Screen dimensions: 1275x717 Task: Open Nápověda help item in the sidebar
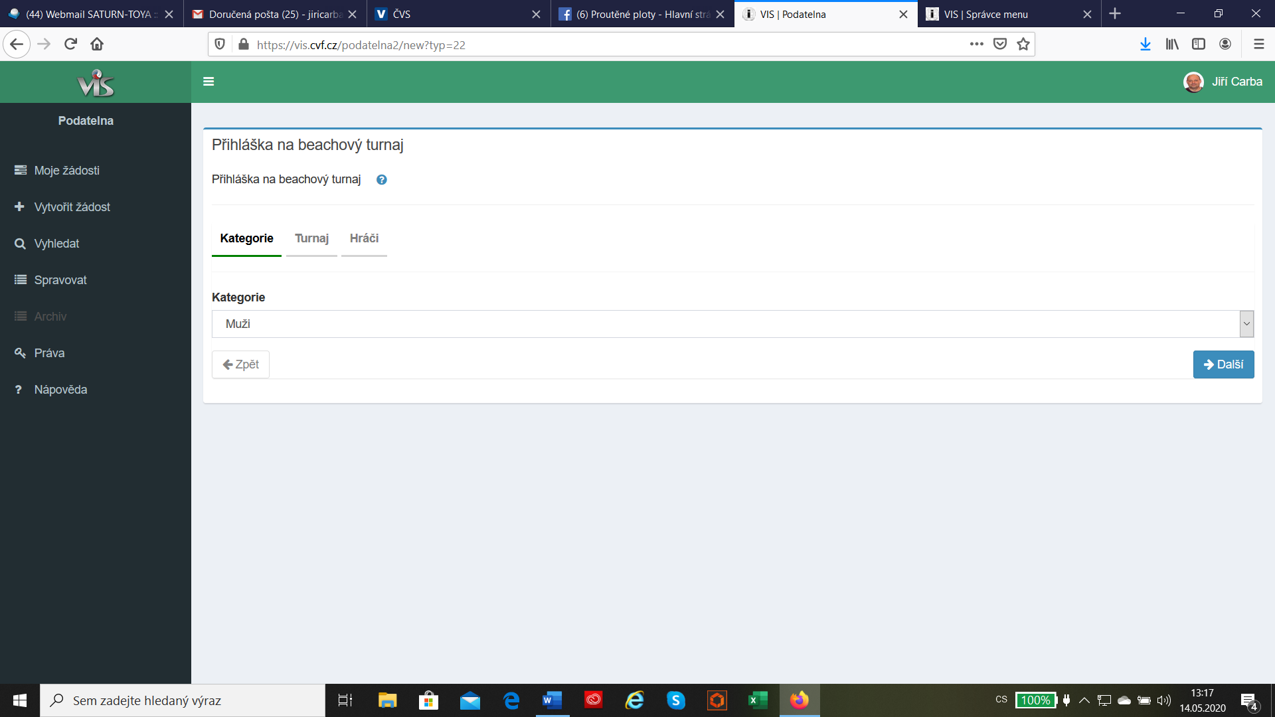click(x=60, y=390)
